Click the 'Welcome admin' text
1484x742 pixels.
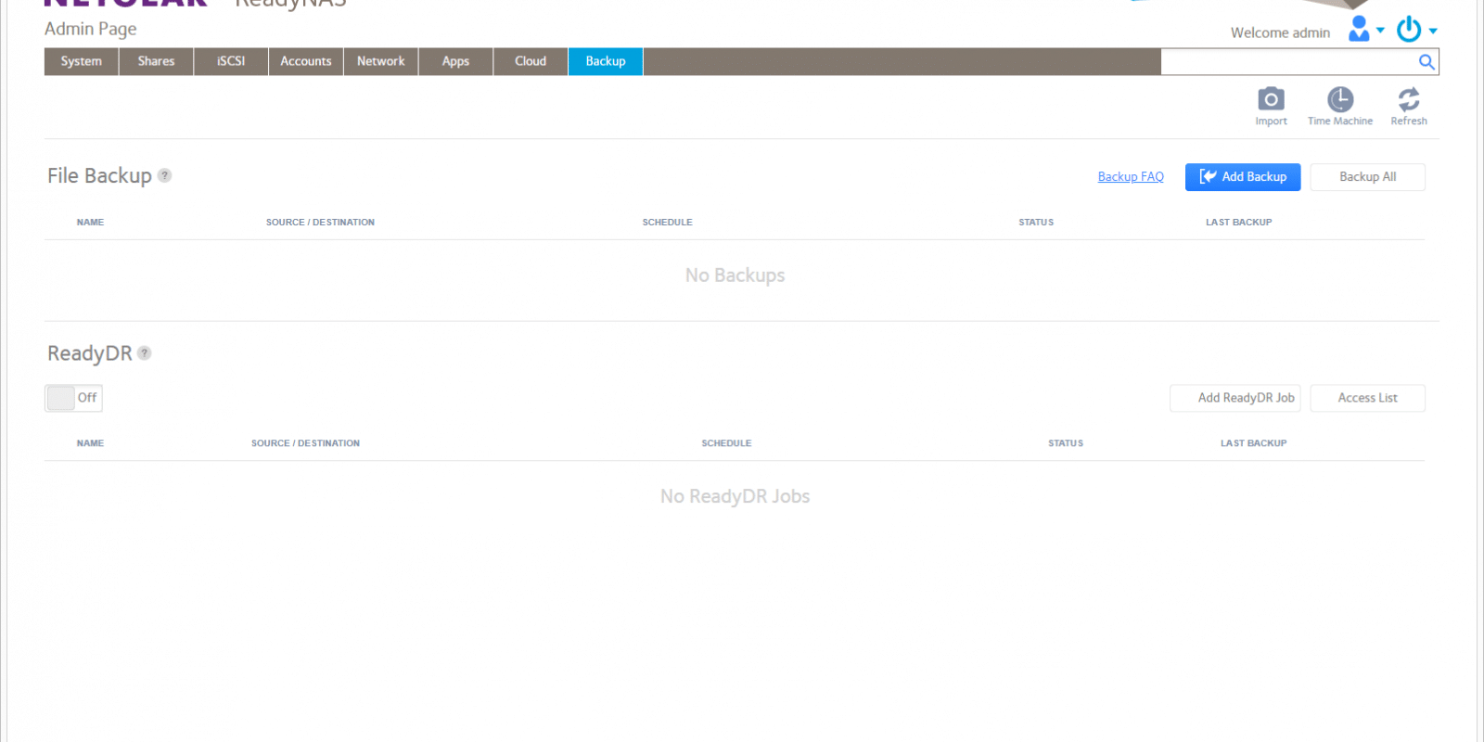1280,32
